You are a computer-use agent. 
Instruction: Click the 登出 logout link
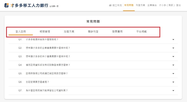coord(178,5)
